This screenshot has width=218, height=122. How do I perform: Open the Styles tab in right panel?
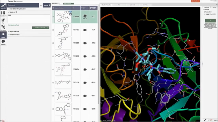click(214, 7)
